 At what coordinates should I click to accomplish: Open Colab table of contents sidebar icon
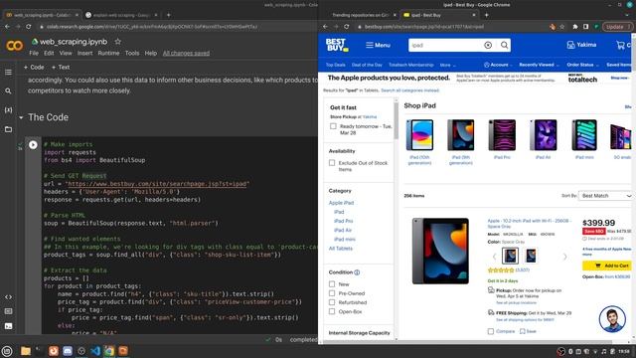(8, 73)
